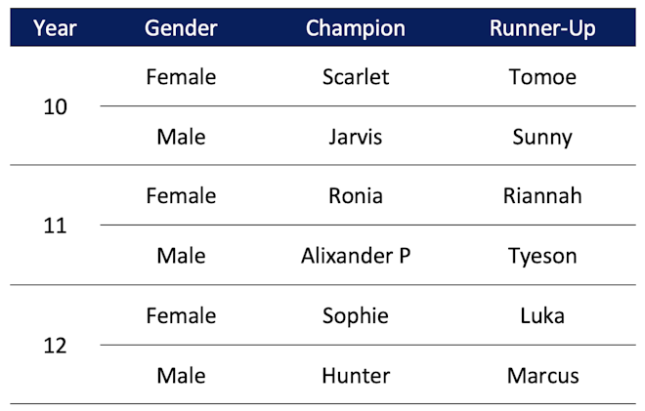
Task: Click the Year 10 cell
Action: tap(56, 106)
